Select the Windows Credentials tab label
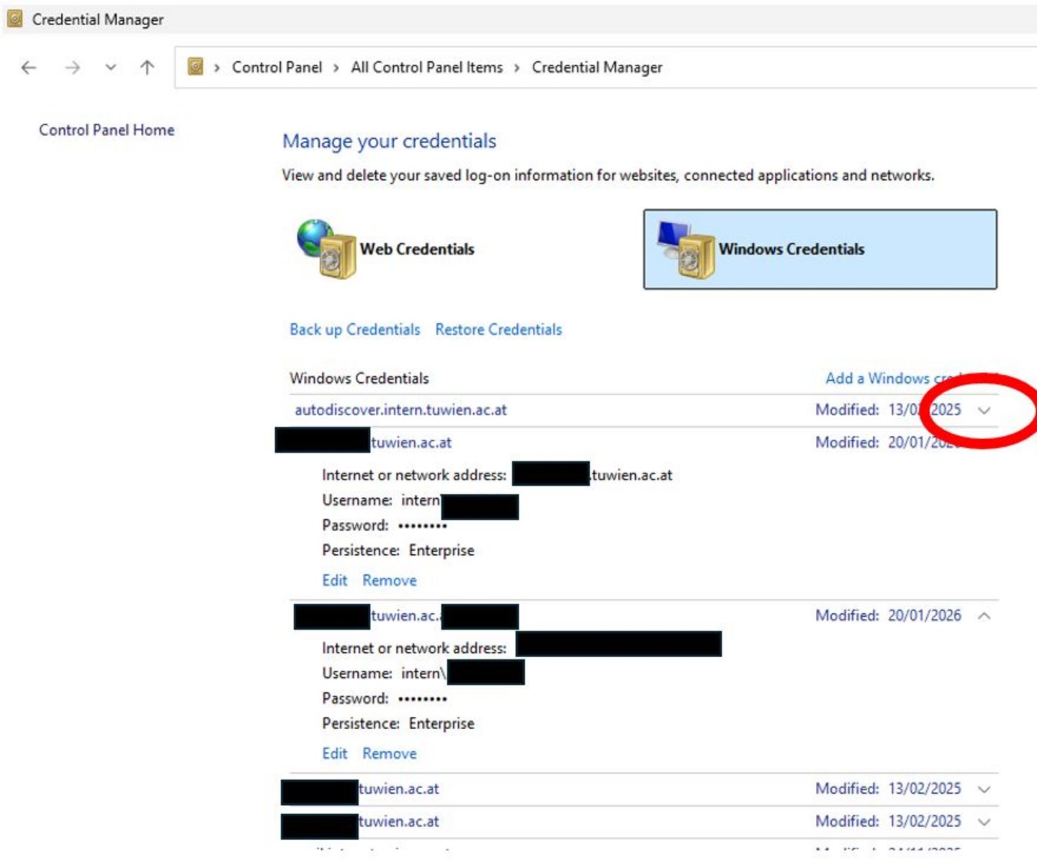This screenshot has width=1037, height=868. tap(791, 249)
